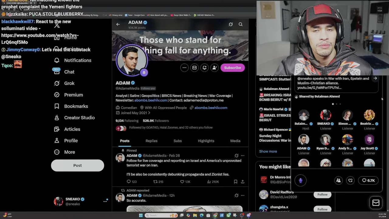Follow zhangsta.x
The height and width of the screenshot is (219, 389).
(x=322, y=209)
